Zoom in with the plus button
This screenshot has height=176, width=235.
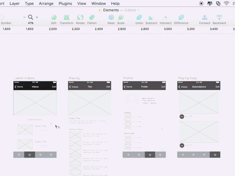point(37,17)
